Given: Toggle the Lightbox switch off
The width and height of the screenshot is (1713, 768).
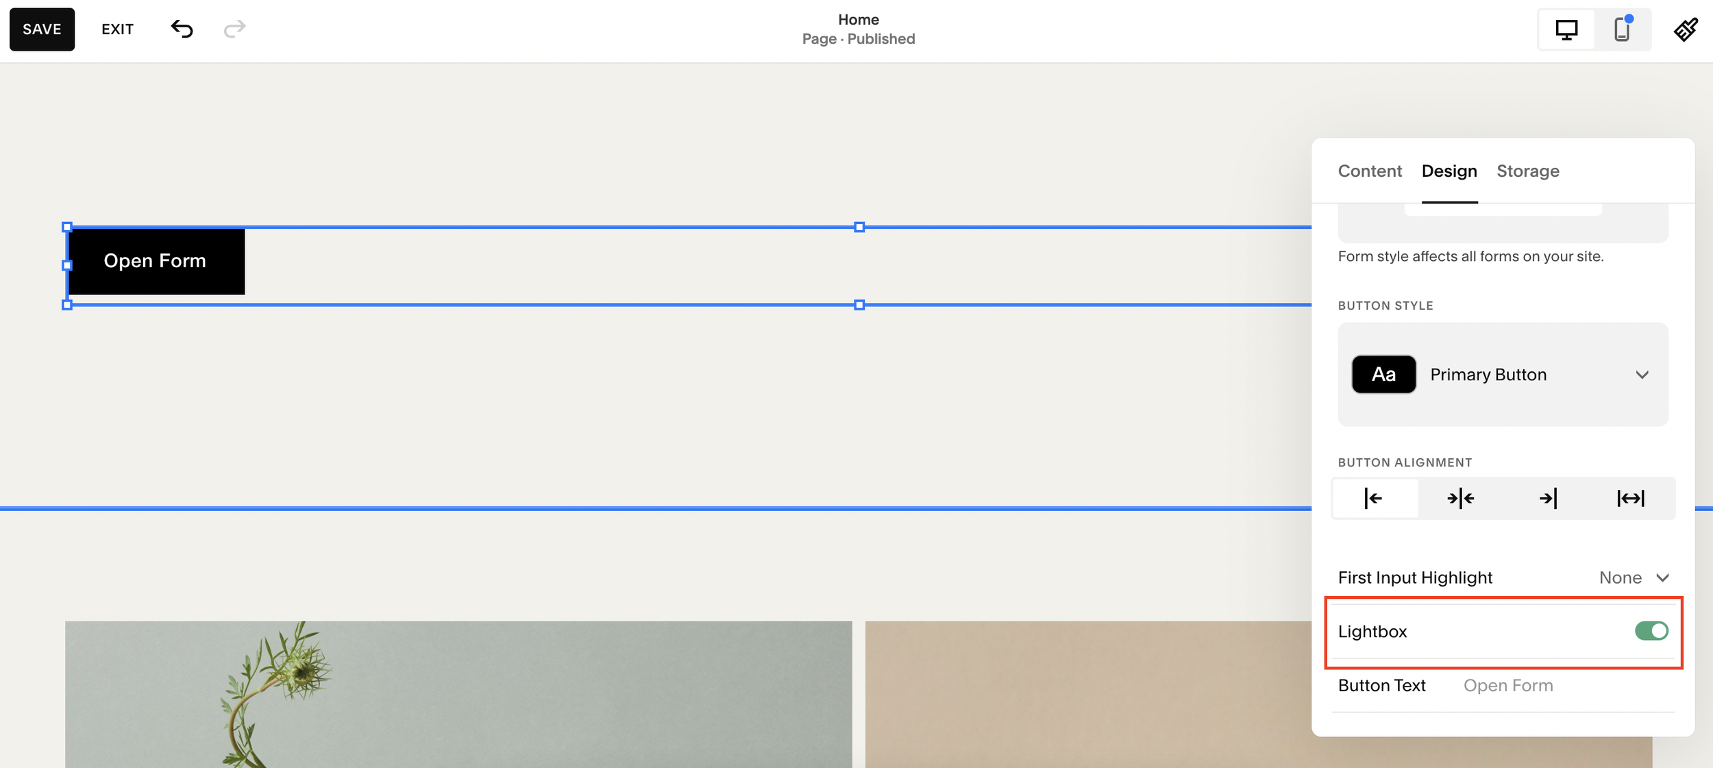Looking at the screenshot, I should [1651, 631].
